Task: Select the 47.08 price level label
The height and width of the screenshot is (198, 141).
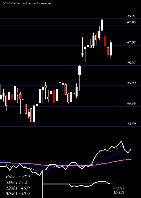Action: pyautogui.click(x=131, y=42)
